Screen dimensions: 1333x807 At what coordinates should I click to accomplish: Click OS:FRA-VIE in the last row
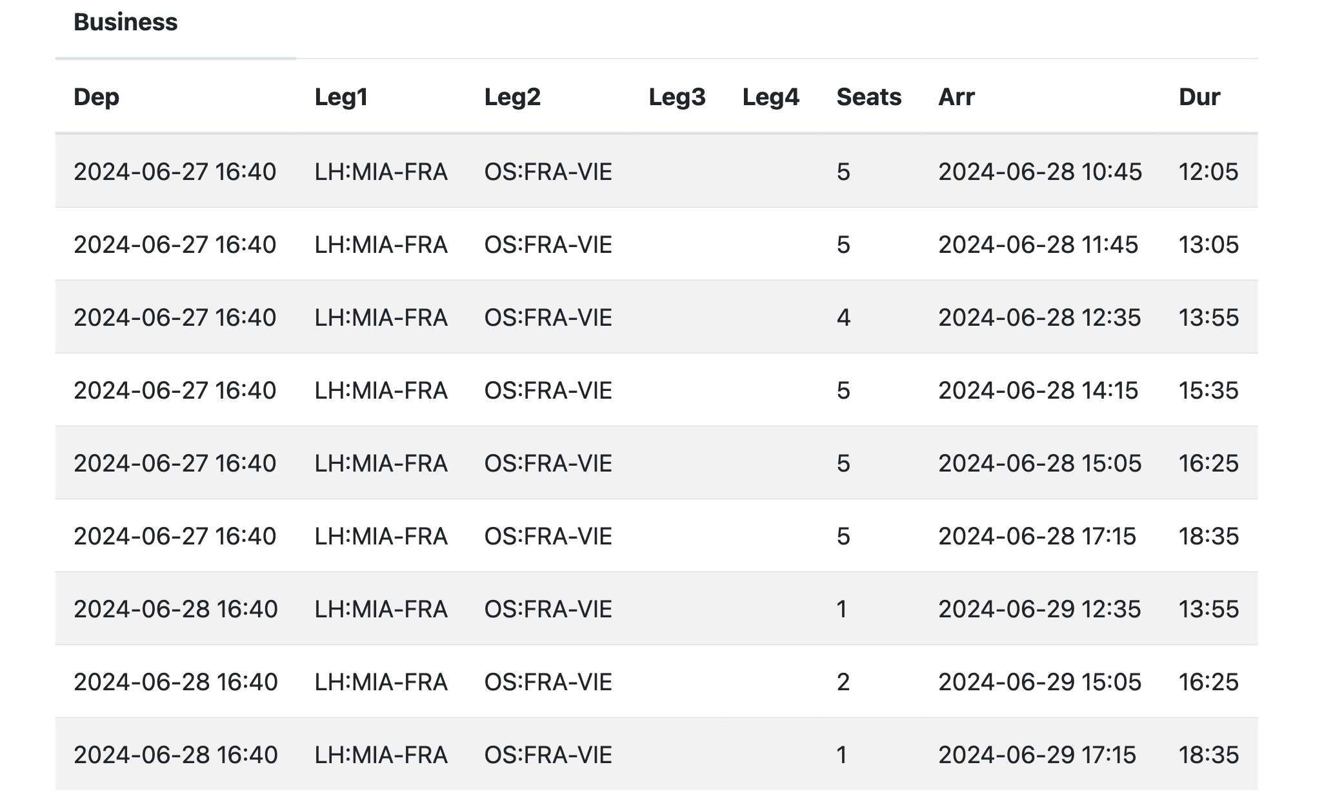[x=548, y=755]
